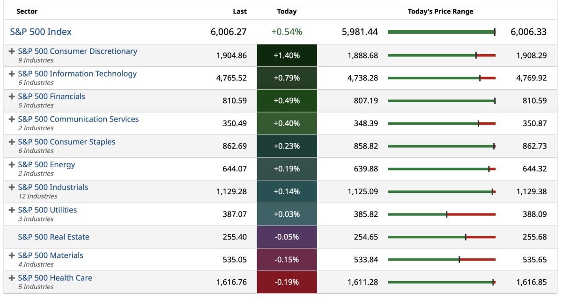Image resolution: width=562 pixels, height=304 pixels.
Task: Click Consumer Discretionary +1.40% change cell
Action: (x=287, y=56)
